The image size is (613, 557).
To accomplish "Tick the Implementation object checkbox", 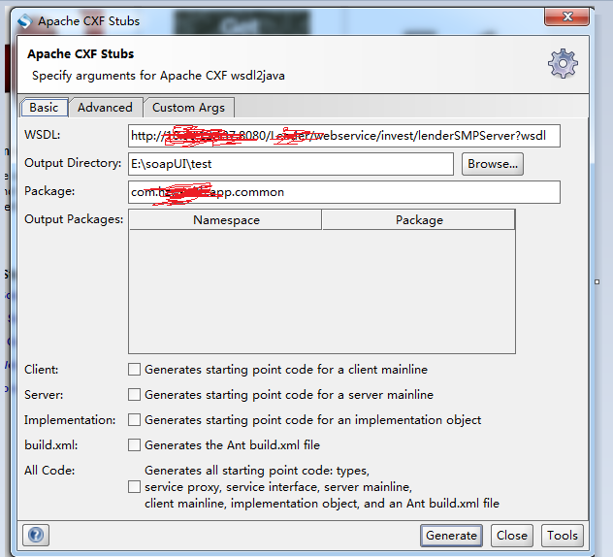I will (x=134, y=420).
